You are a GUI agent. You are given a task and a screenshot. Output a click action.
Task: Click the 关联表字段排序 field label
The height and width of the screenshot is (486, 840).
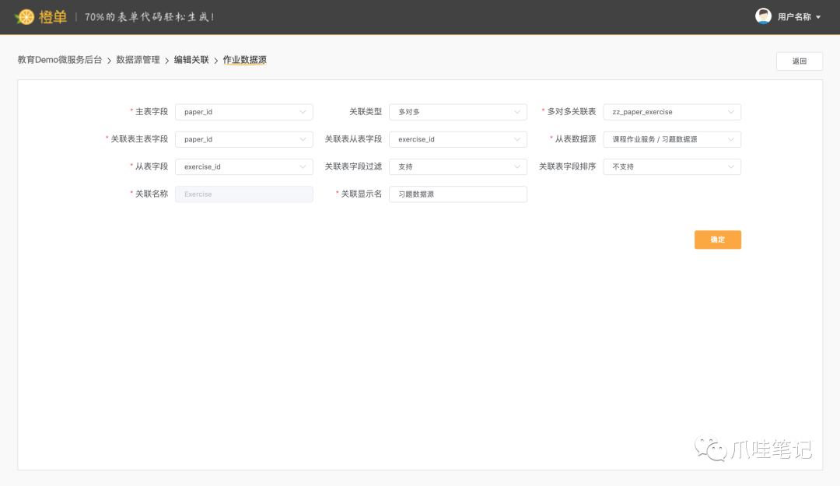point(567,166)
